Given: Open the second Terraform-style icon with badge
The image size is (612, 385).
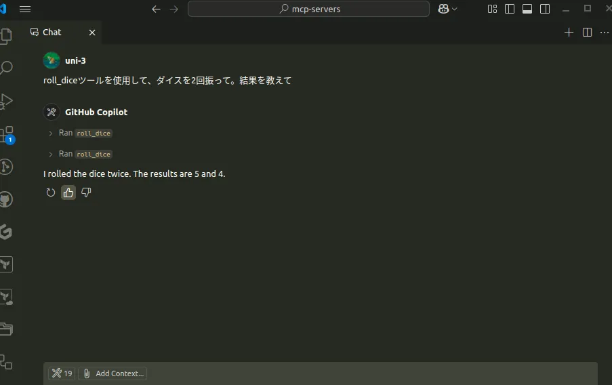Looking at the screenshot, I should point(6,297).
